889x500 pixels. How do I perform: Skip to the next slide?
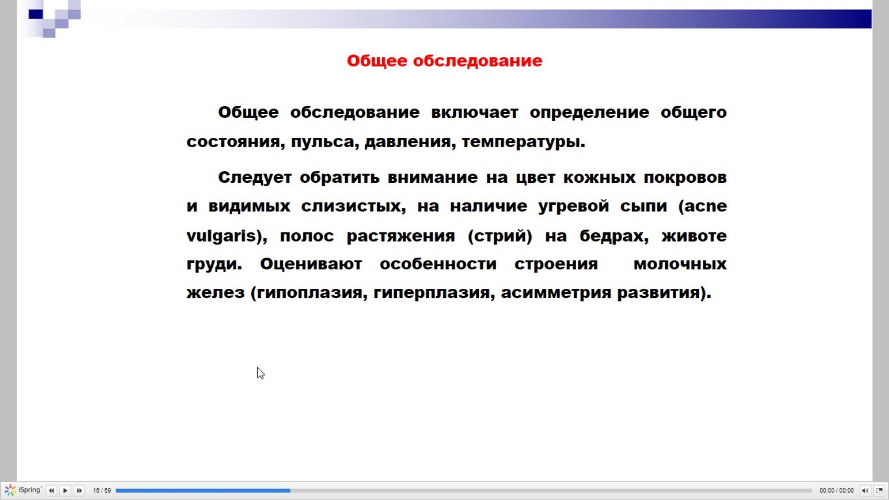click(79, 491)
